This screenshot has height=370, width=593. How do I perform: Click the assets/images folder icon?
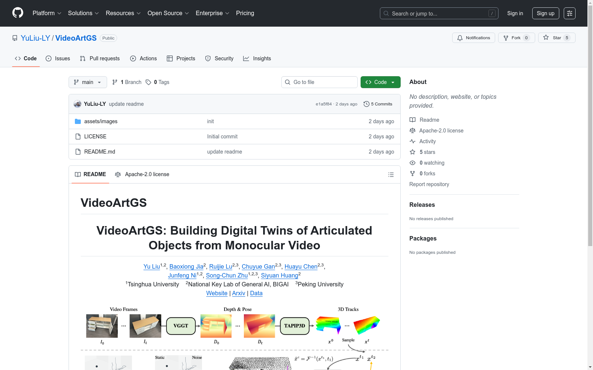click(78, 121)
